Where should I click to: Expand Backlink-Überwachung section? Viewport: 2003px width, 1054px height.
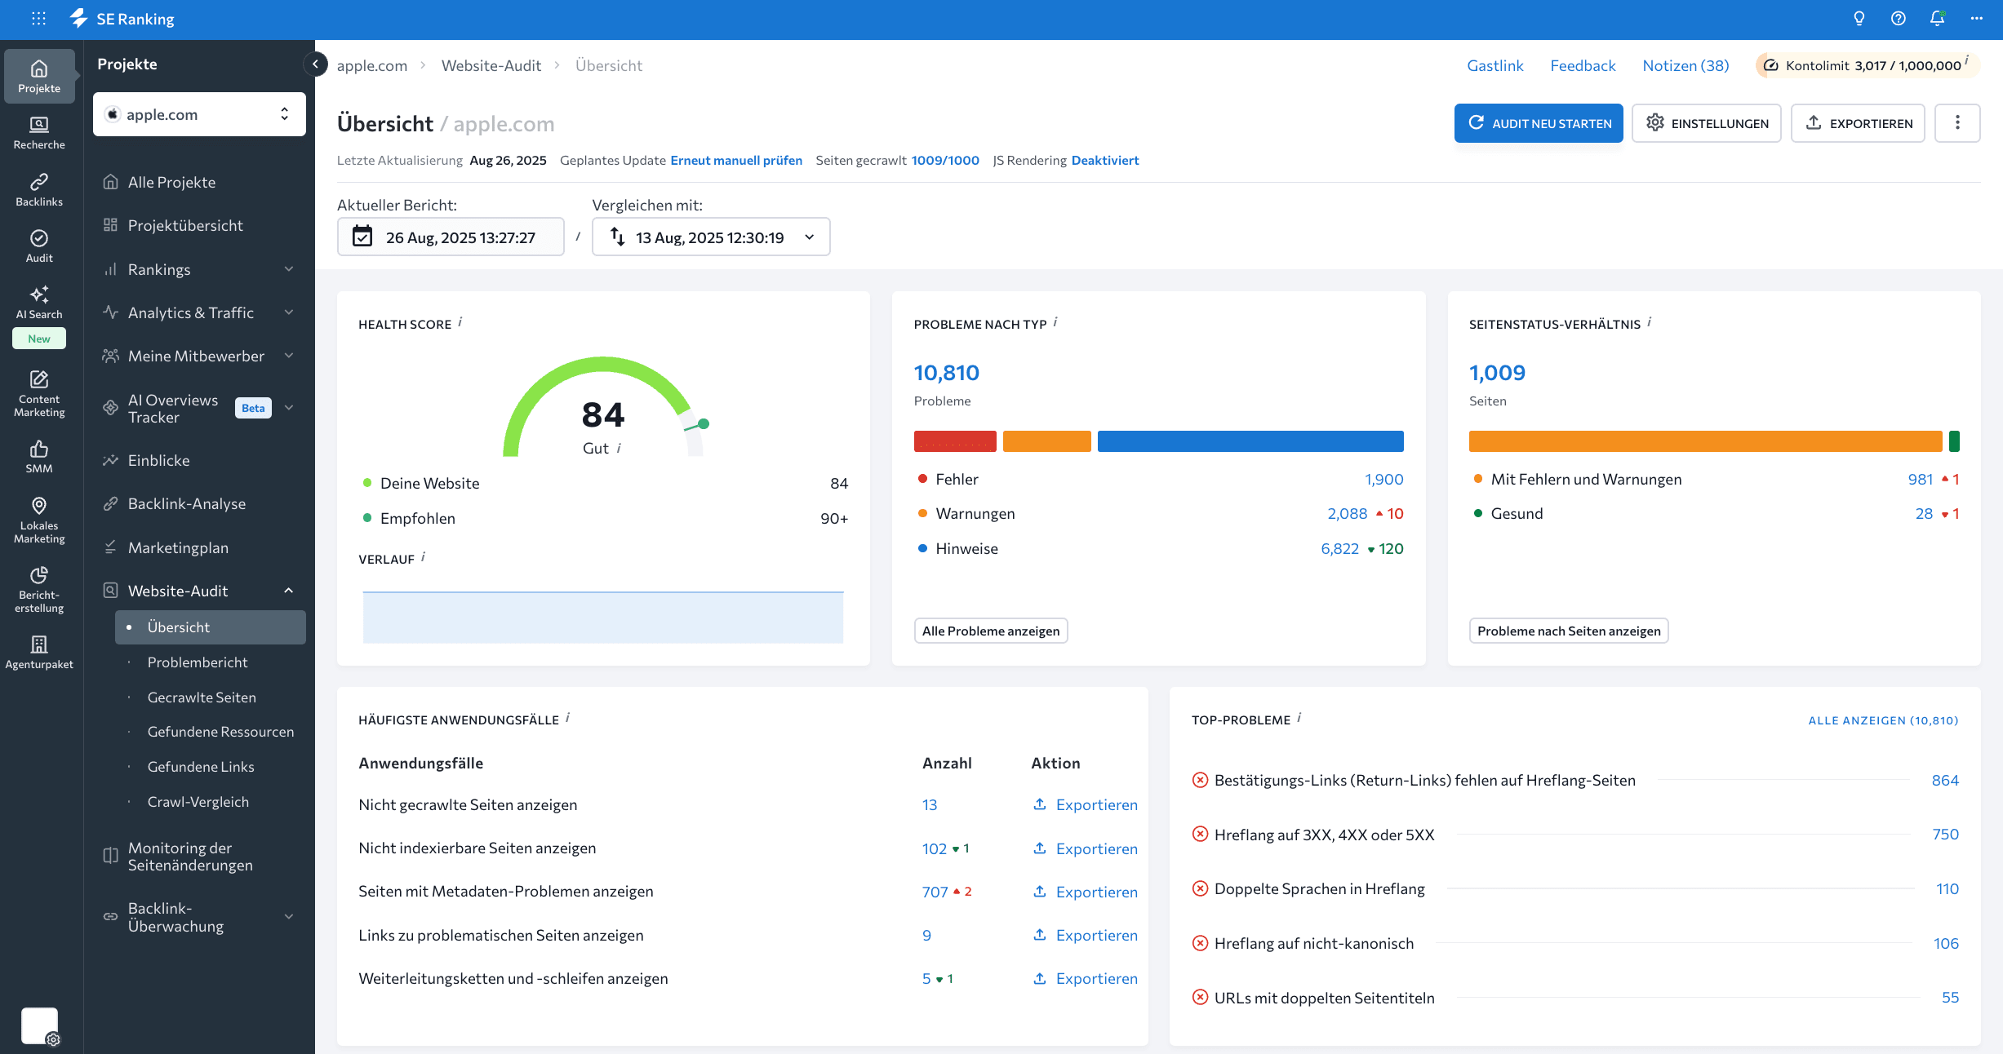288,917
